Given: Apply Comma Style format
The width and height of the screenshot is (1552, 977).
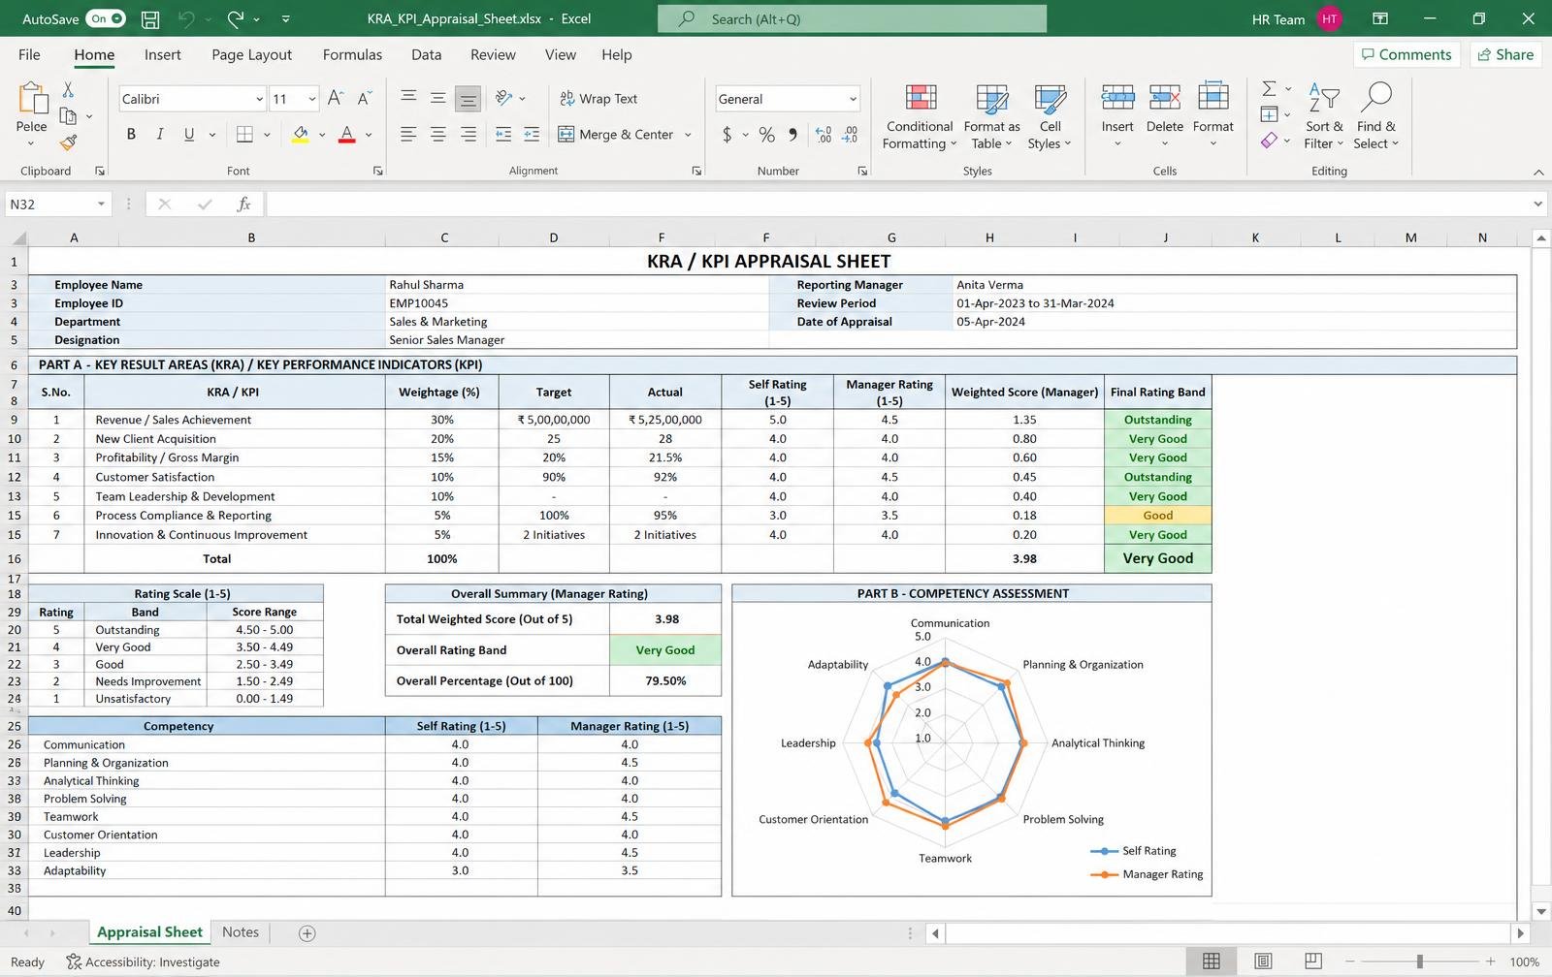Looking at the screenshot, I should (x=793, y=135).
